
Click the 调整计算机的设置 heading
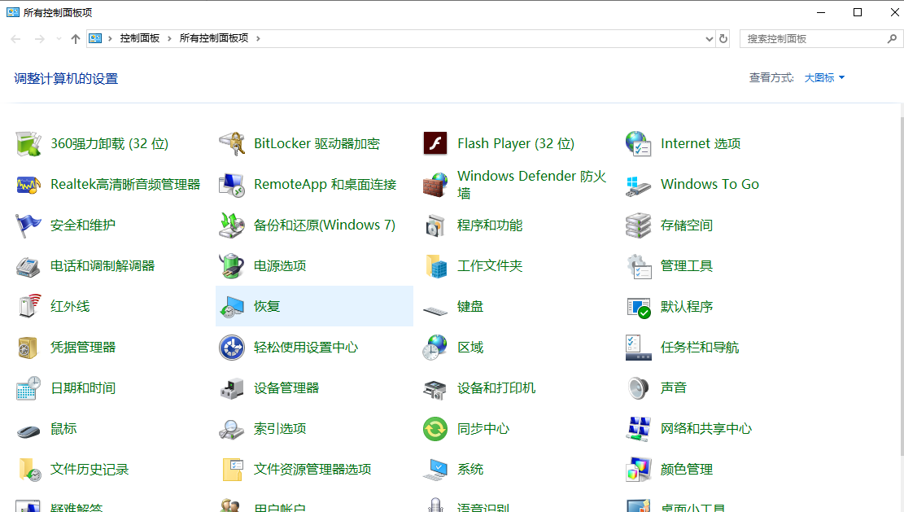click(x=66, y=78)
